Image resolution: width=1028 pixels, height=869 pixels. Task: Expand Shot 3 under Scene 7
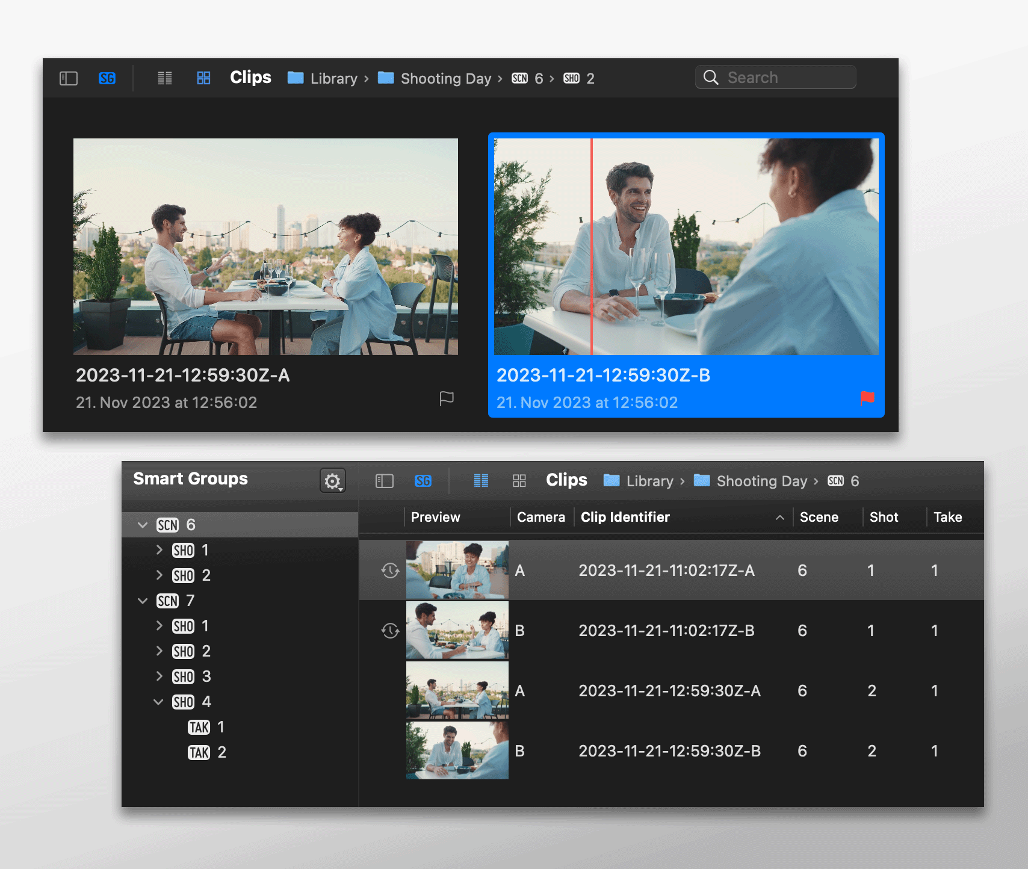coord(159,676)
